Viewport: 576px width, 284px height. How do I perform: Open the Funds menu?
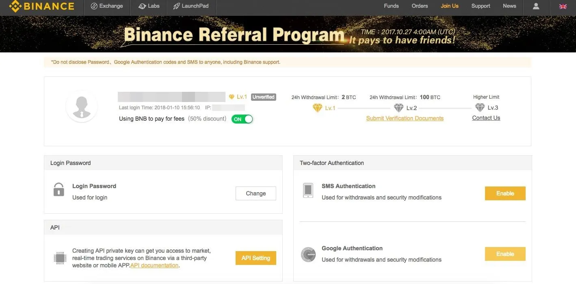pos(391,6)
